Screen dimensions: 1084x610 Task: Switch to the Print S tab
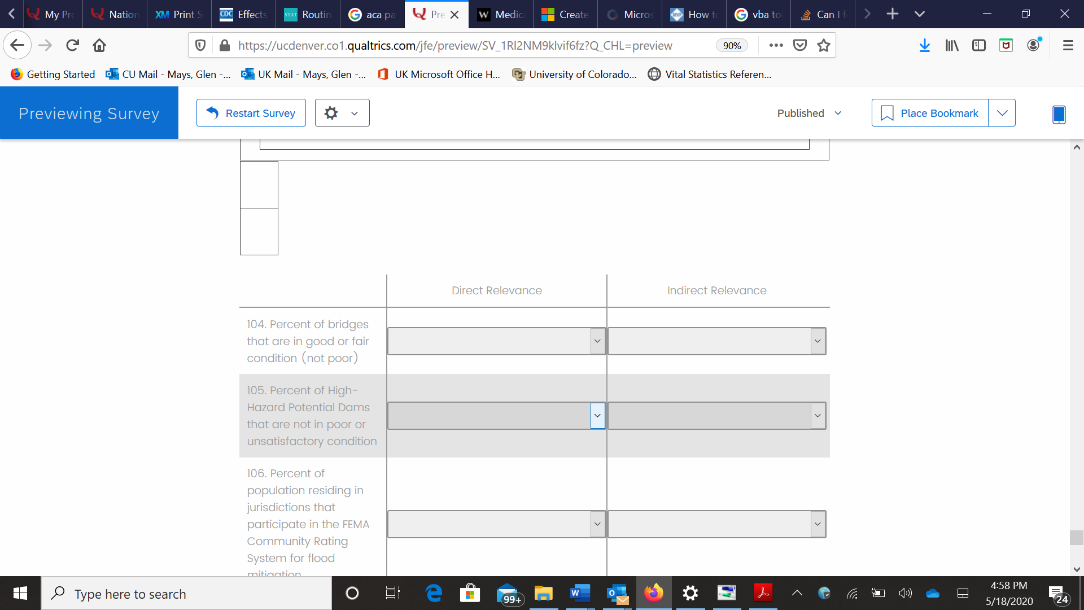pyautogui.click(x=179, y=14)
